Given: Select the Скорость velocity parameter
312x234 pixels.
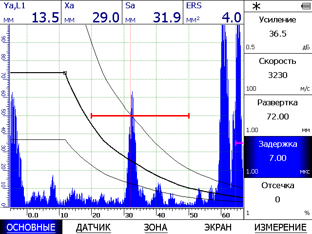Looking at the screenshot, I should click(x=278, y=74).
